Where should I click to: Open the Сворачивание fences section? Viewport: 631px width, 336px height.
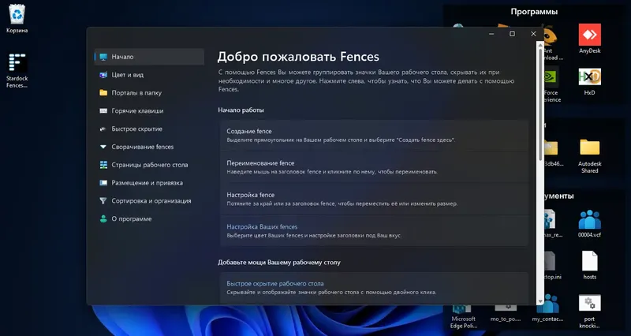(x=149, y=147)
